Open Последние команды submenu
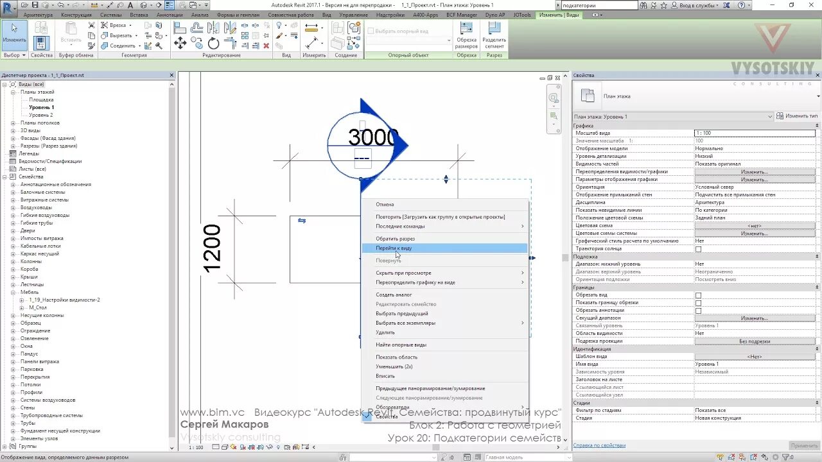Image resolution: width=822 pixels, height=462 pixels. coord(444,226)
